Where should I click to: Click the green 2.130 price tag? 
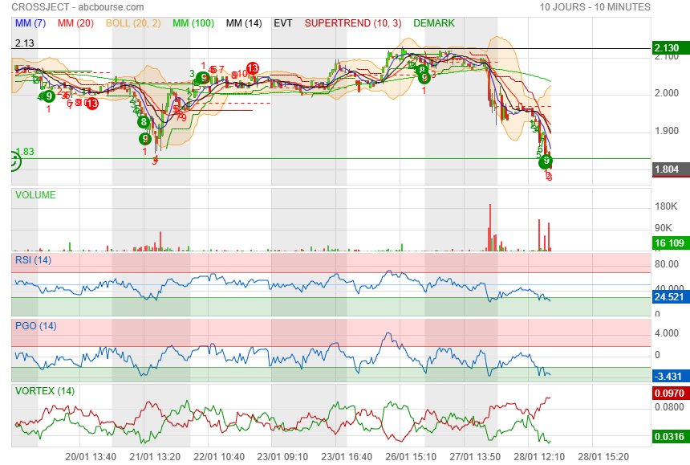pyautogui.click(x=671, y=48)
